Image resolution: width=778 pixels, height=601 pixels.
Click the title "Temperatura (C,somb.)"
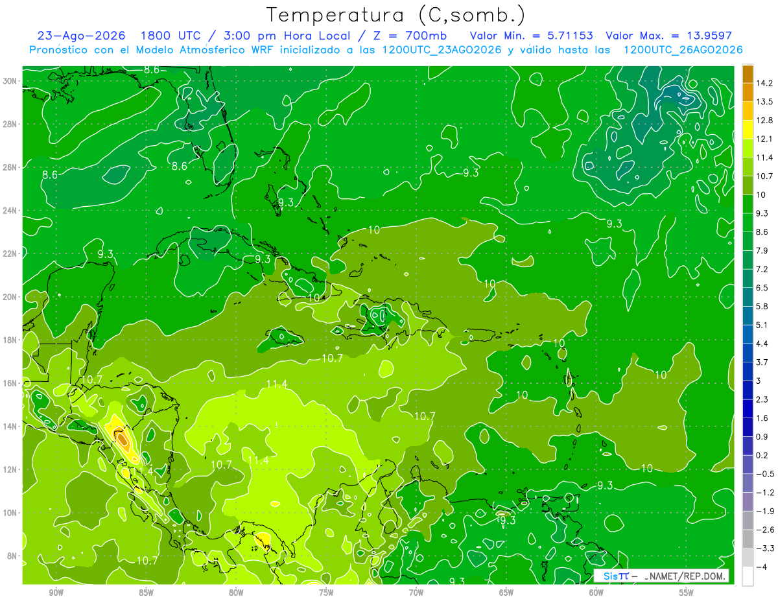tap(396, 15)
